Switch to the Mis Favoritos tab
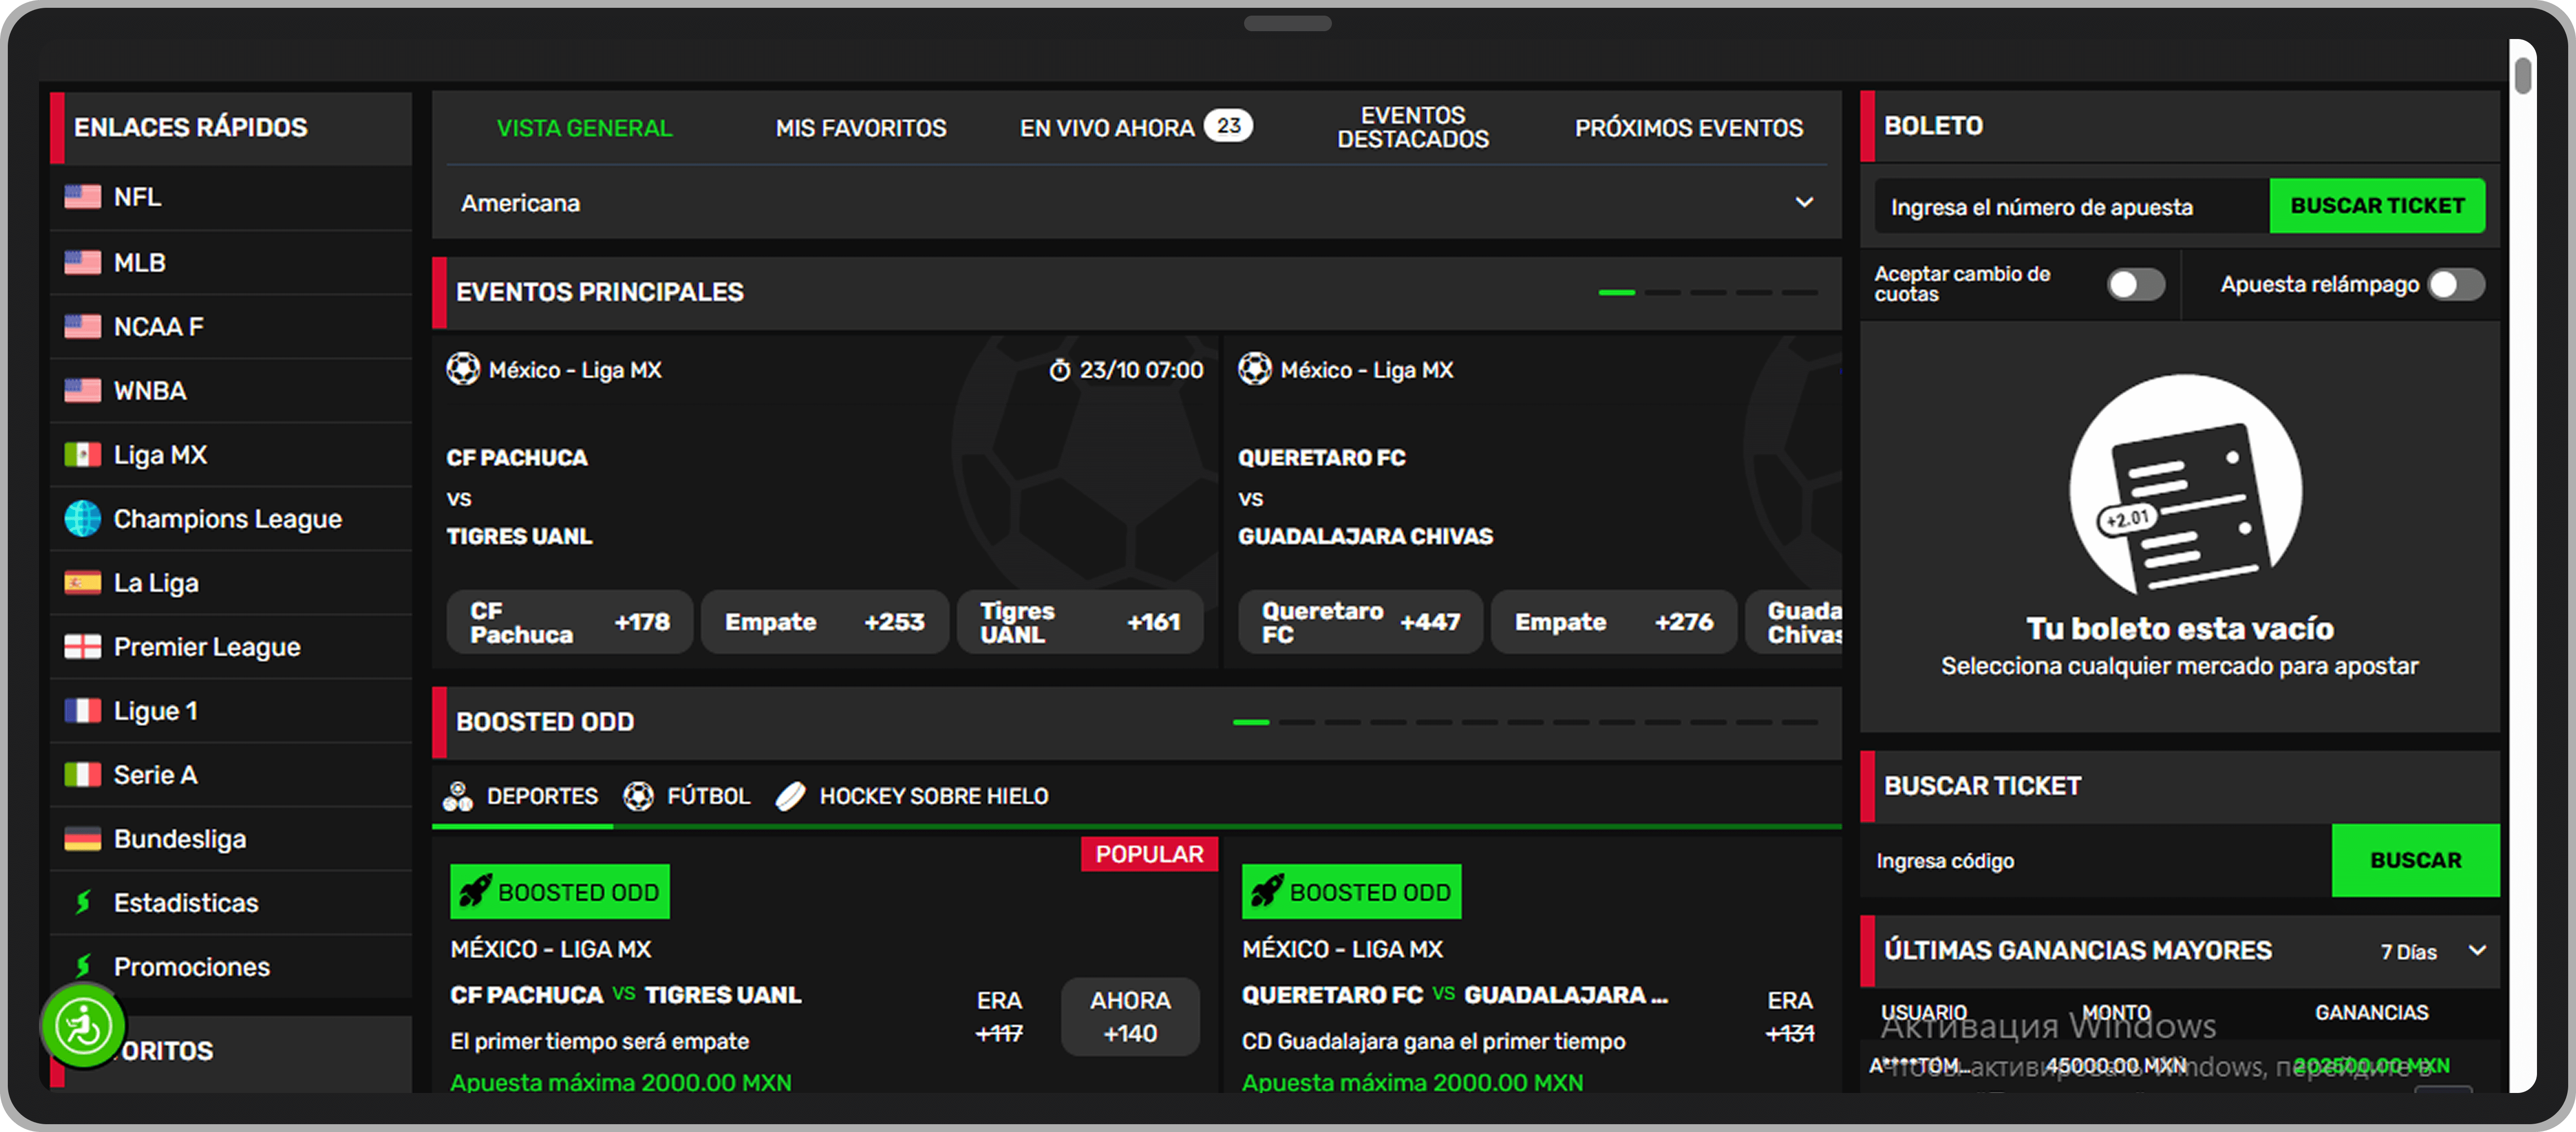Viewport: 2576px width, 1132px height. coord(860,128)
